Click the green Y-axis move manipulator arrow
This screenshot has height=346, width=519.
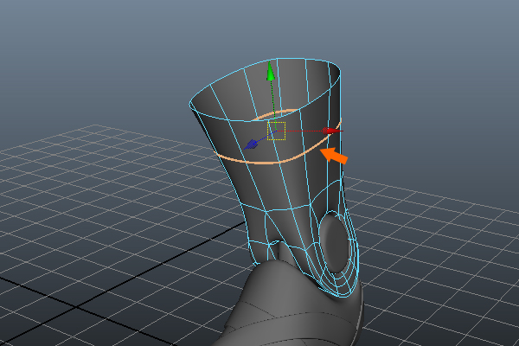point(271,71)
